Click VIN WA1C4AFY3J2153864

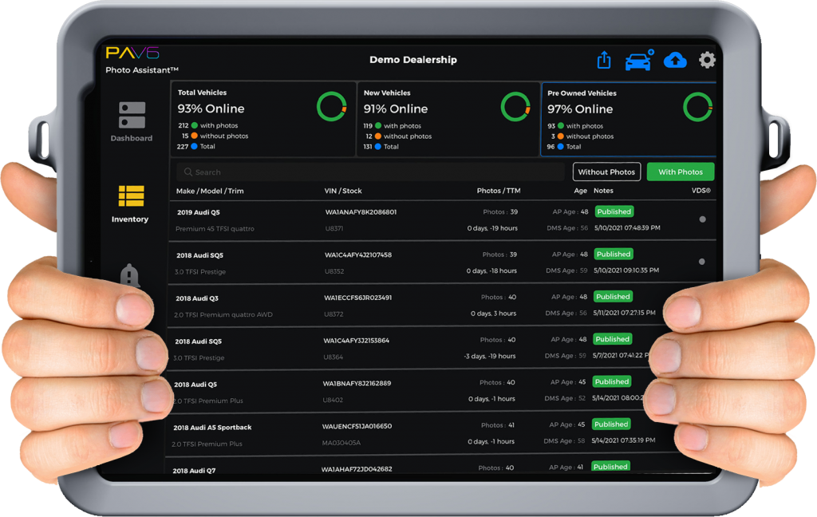(x=357, y=341)
